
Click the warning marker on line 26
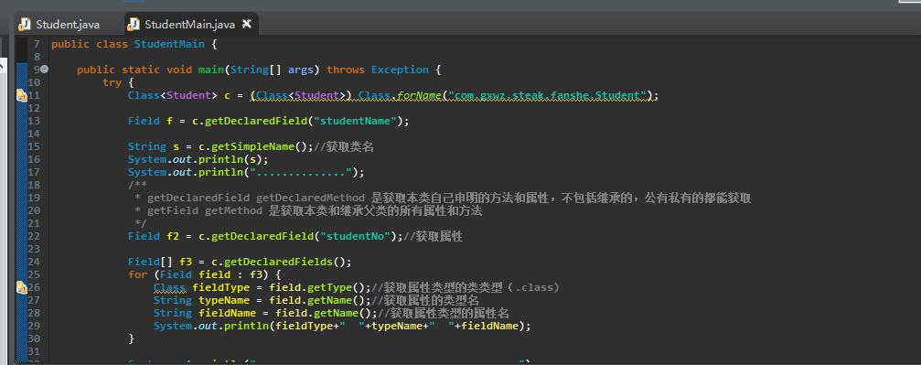[22, 287]
